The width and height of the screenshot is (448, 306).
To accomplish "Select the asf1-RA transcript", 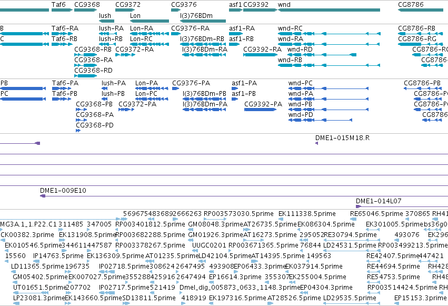I will pyautogui.click(x=236, y=34).
